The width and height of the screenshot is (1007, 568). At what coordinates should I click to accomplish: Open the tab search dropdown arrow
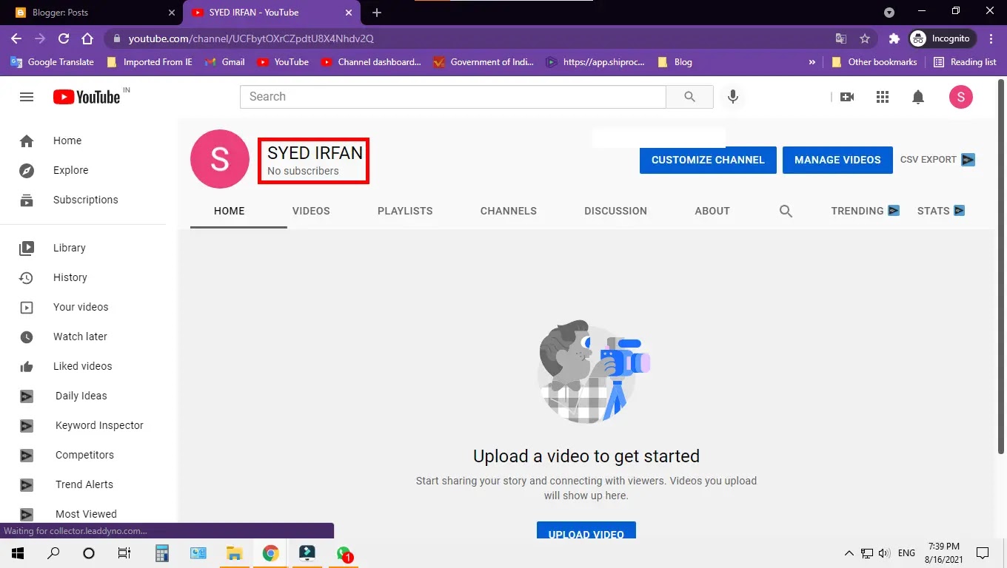coord(889,13)
